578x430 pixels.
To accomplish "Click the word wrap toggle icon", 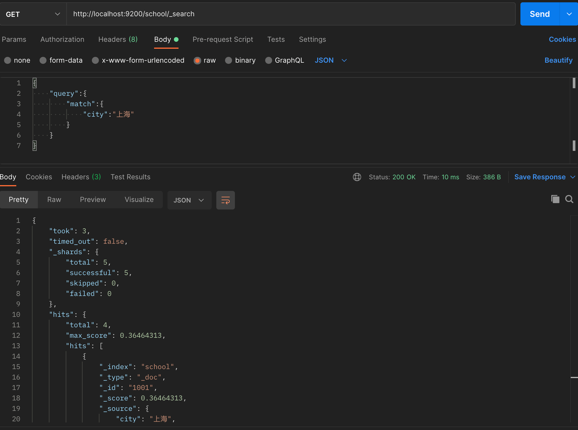I will coord(225,200).
